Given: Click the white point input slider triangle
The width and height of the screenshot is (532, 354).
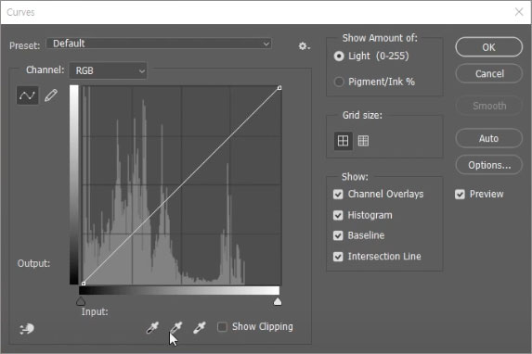Looking at the screenshot, I should pos(278,301).
